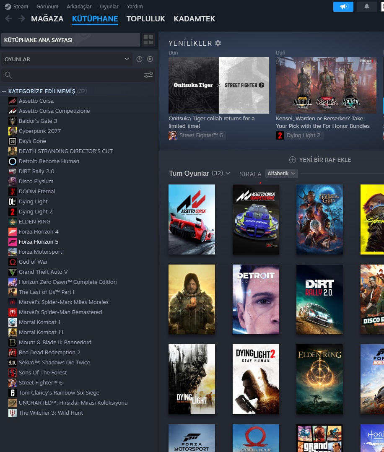Switch to the Mağaza tab
Viewport: 384px width, 452px height.
47,19
